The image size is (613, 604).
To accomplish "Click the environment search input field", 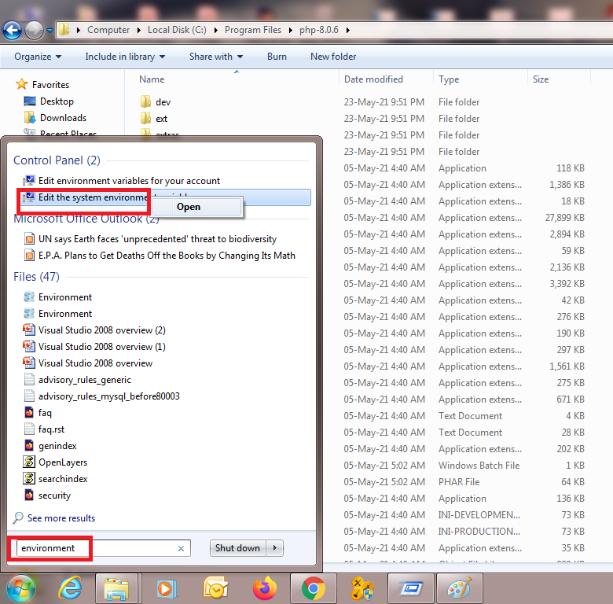I will pyautogui.click(x=94, y=548).
